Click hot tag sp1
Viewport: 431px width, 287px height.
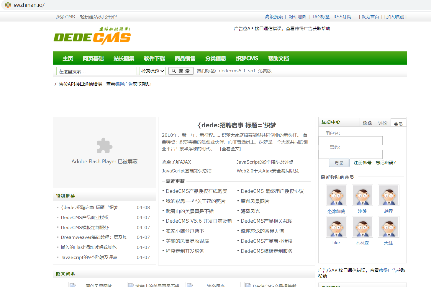[252, 71]
